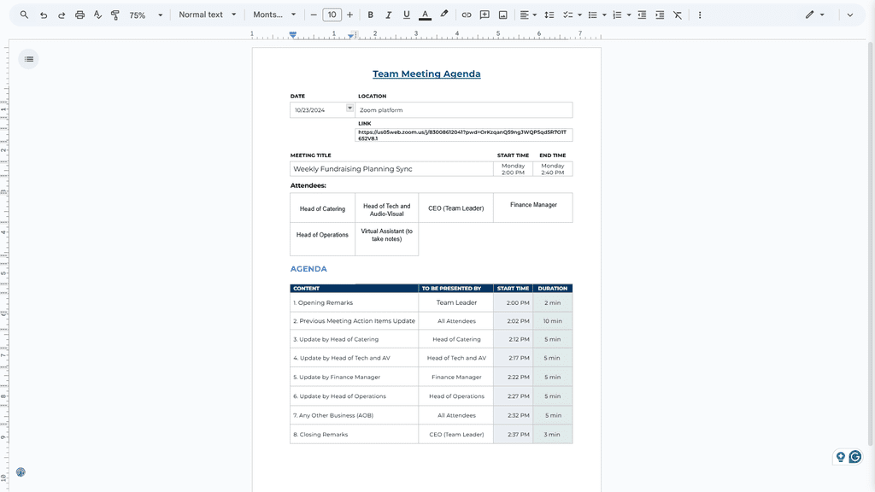Decrease the paragraph indent

point(642,15)
